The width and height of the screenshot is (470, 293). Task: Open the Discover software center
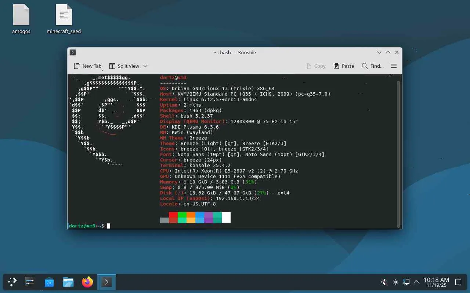(49, 282)
